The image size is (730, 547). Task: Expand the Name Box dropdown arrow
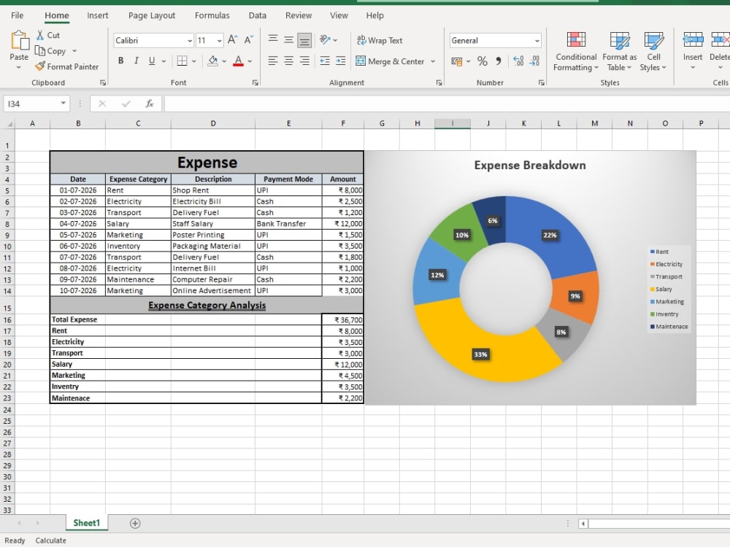point(64,104)
